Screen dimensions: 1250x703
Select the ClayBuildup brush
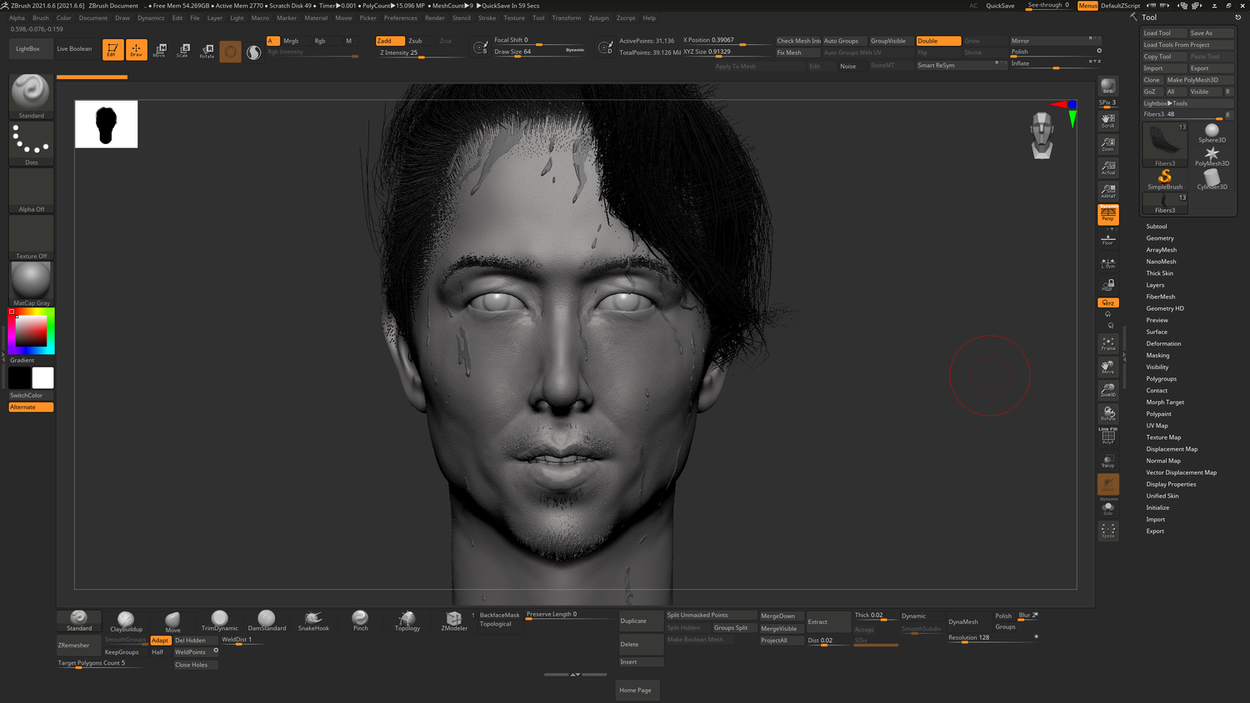pyautogui.click(x=126, y=621)
